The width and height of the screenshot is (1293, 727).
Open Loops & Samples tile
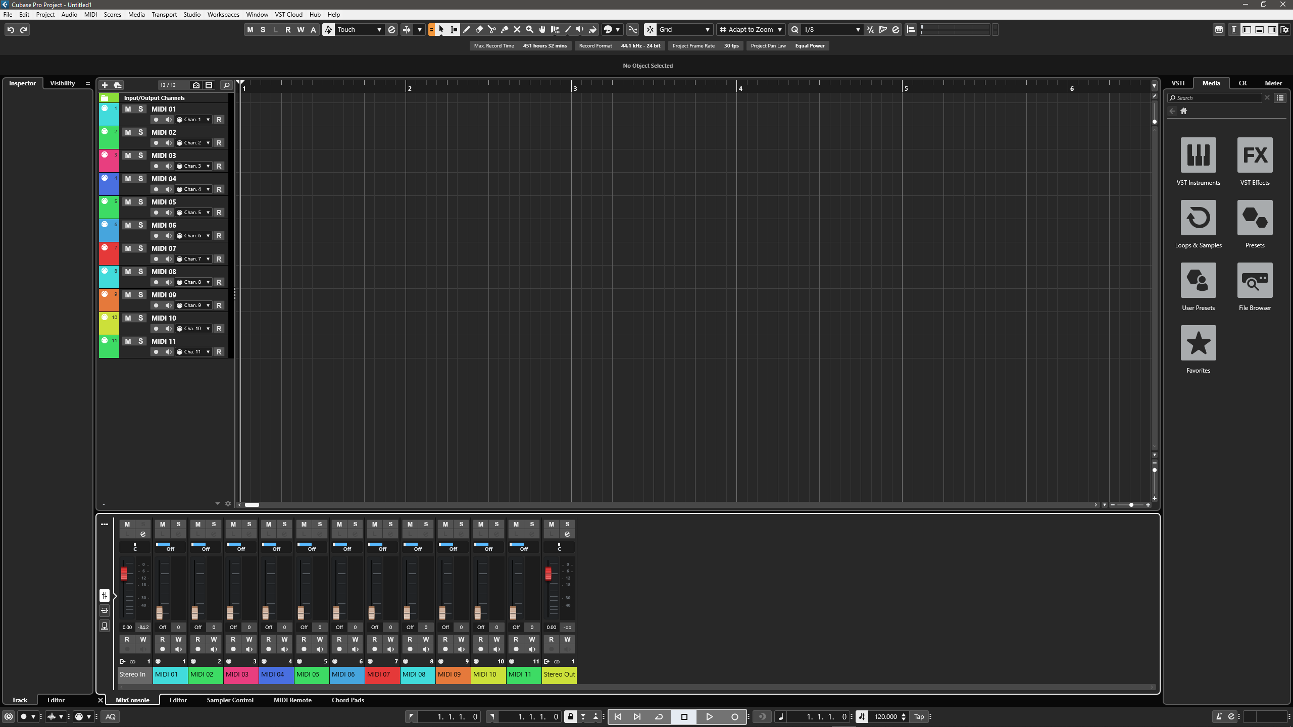(1198, 218)
